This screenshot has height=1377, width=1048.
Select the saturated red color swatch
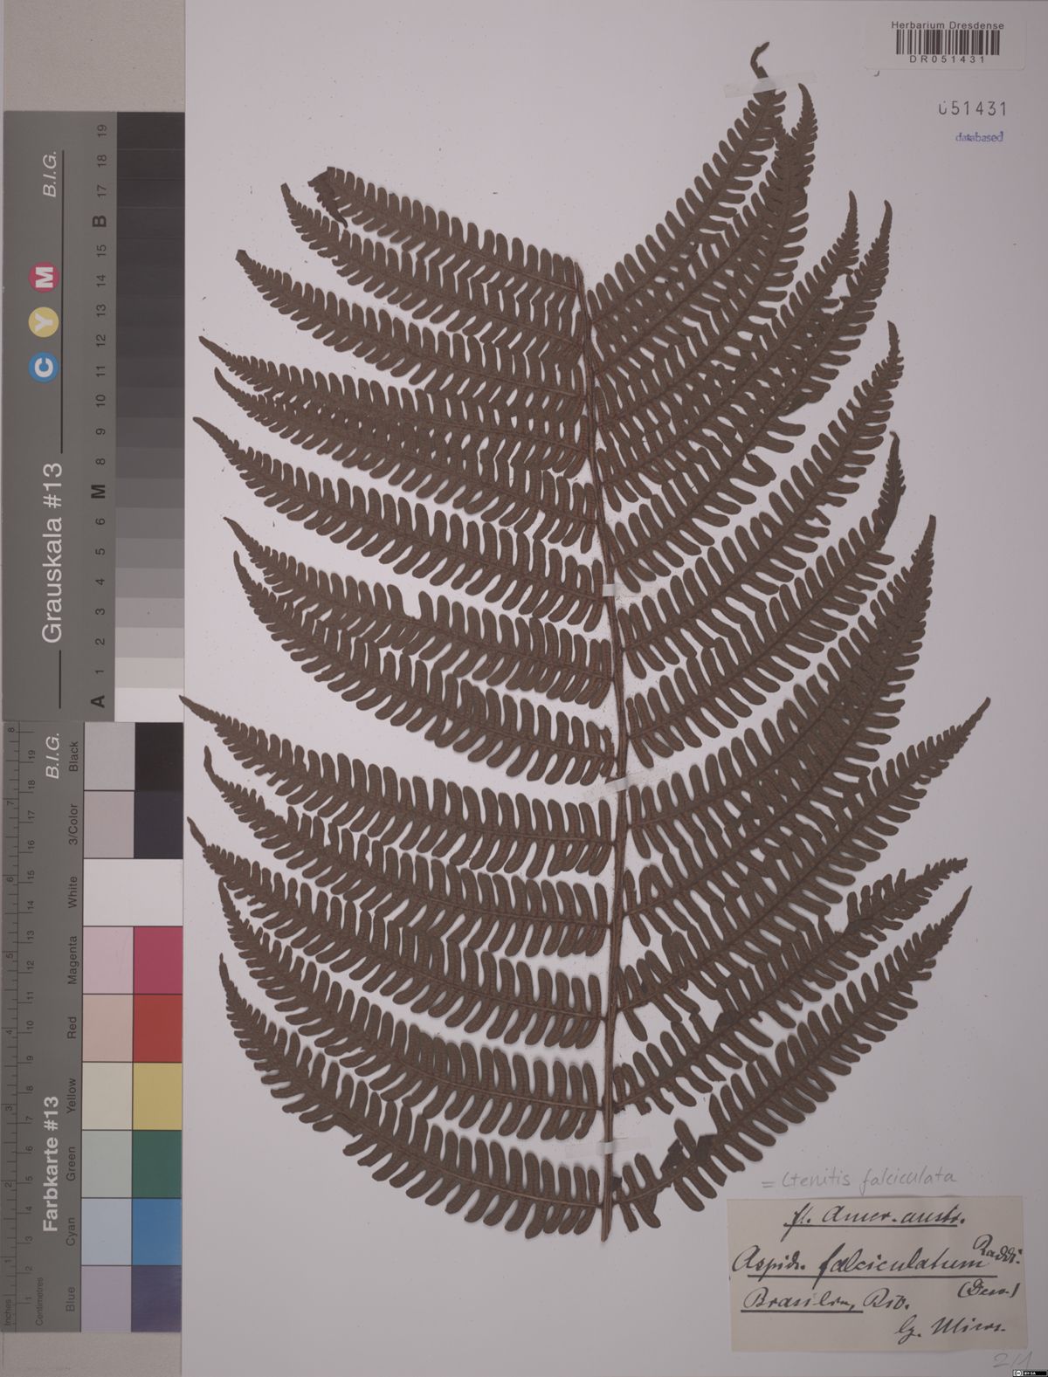(x=158, y=1029)
